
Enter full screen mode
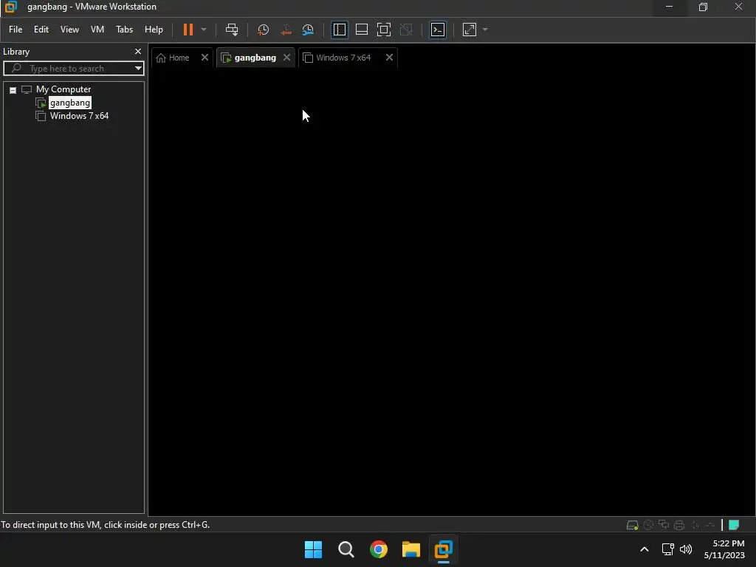pyautogui.click(x=384, y=30)
